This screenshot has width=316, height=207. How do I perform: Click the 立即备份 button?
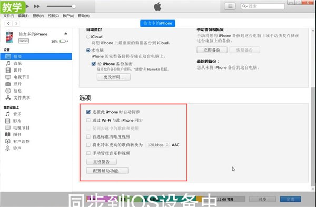[212, 50]
